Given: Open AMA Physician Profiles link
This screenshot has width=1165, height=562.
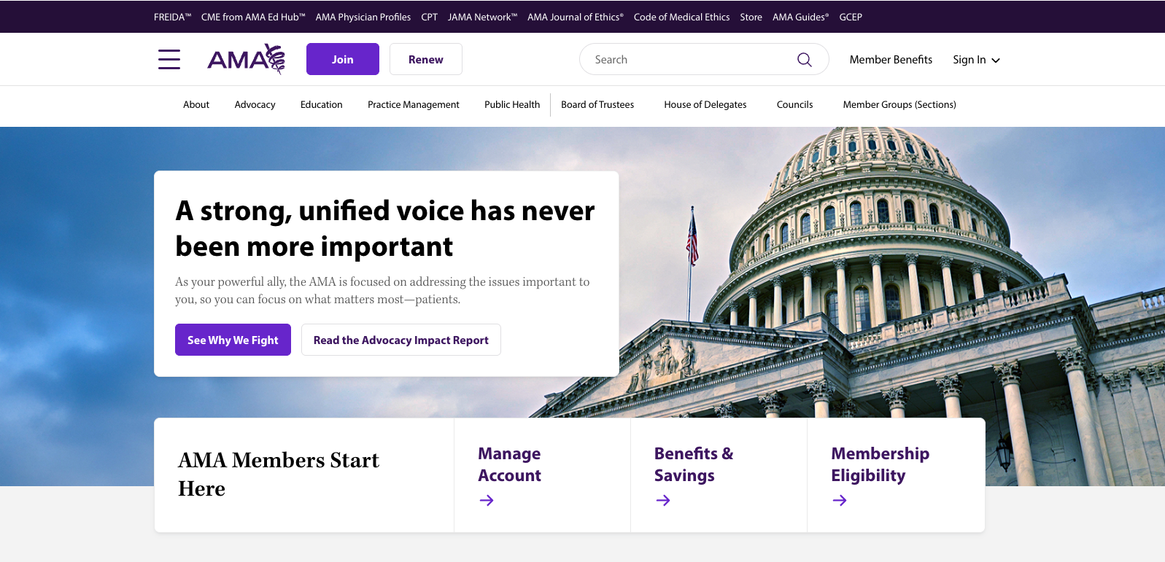Looking at the screenshot, I should pos(363,17).
